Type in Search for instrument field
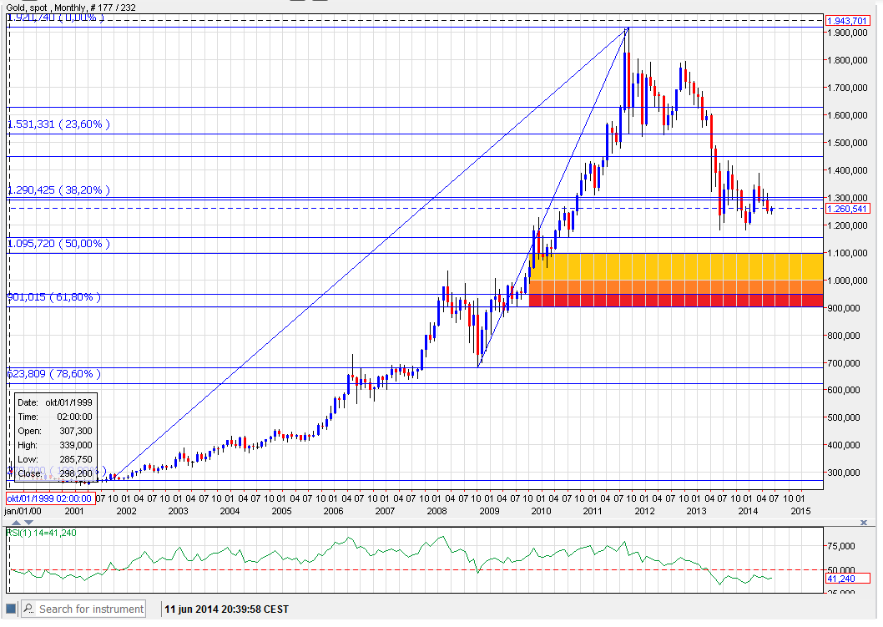The width and height of the screenshot is (883, 627). 90,609
